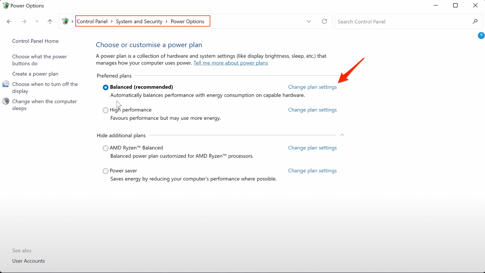Click the Forward navigation arrow
485x273 pixels.
[24, 22]
